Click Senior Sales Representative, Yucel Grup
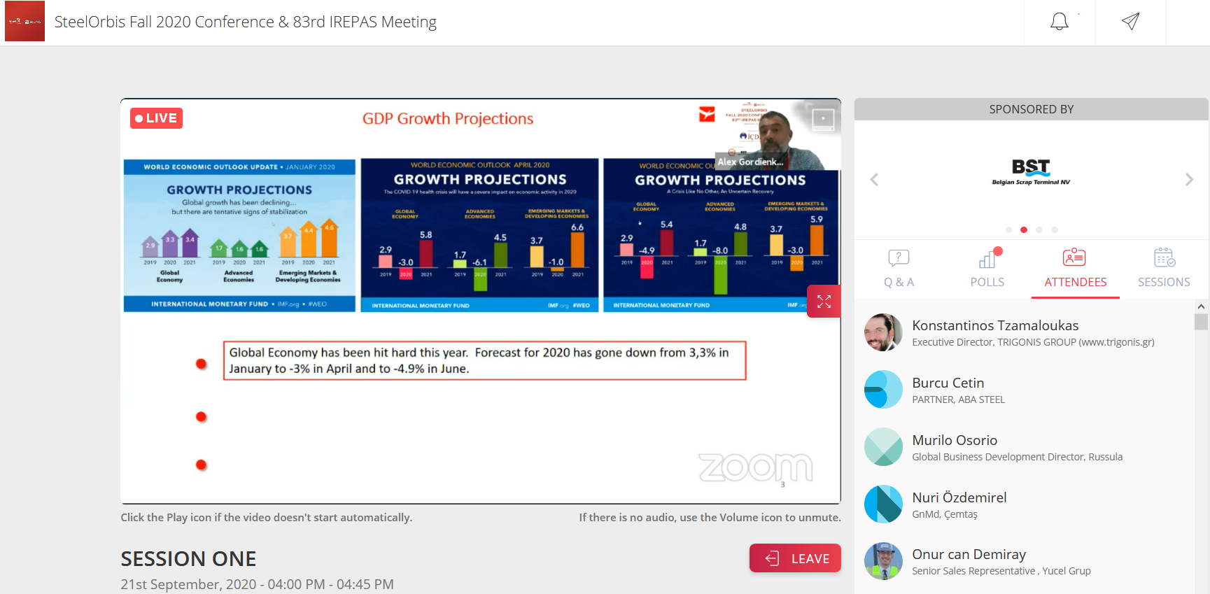1210x594 pixels. pos(1001,571)
